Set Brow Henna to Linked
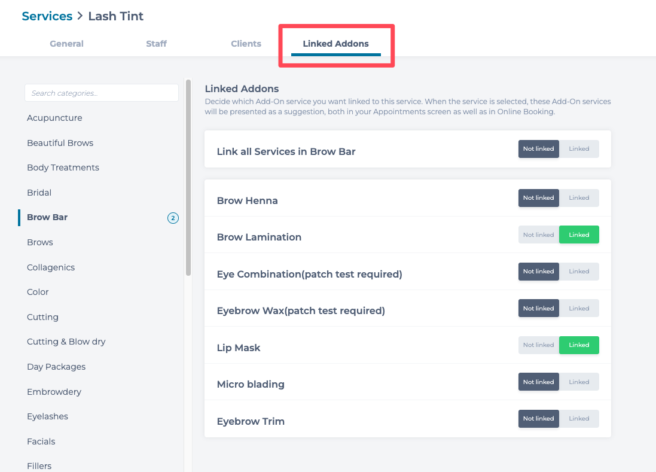656x472 pixels. [x=578, y=198]
